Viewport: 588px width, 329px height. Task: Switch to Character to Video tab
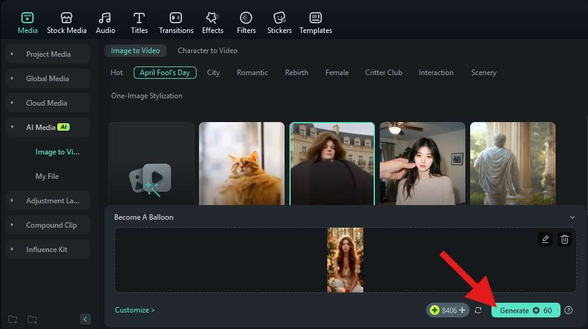coord(208,51)
